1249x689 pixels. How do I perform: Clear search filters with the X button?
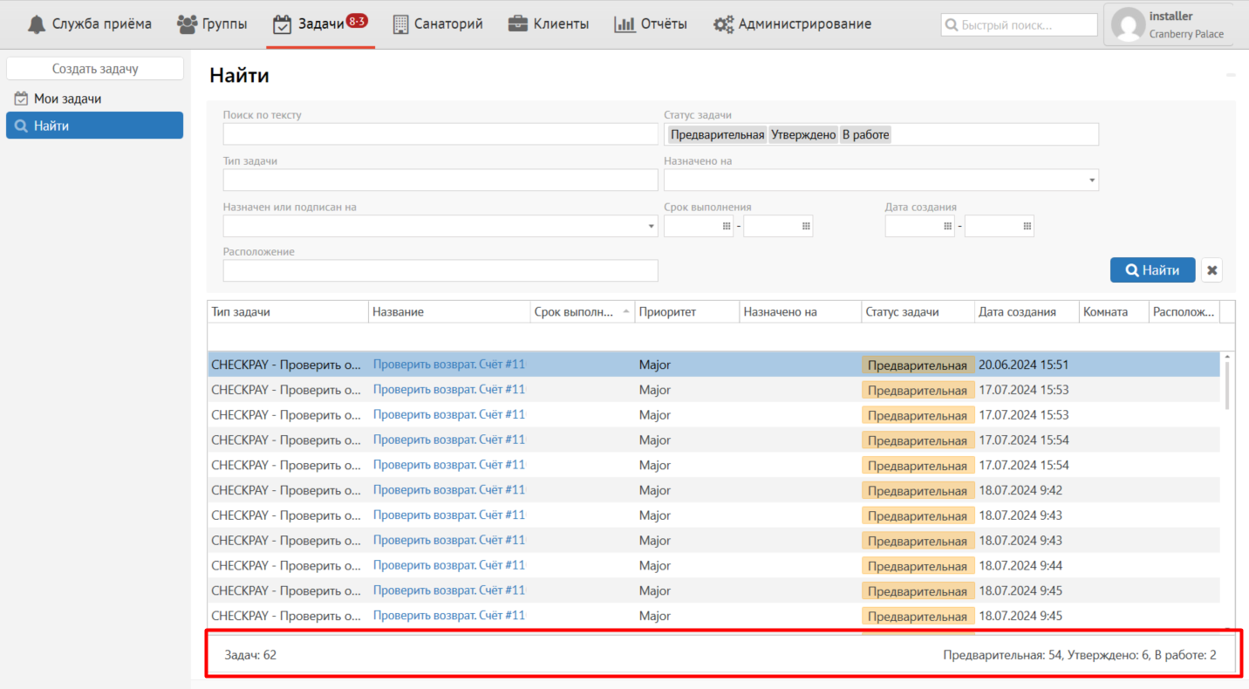coord(1211,270)
